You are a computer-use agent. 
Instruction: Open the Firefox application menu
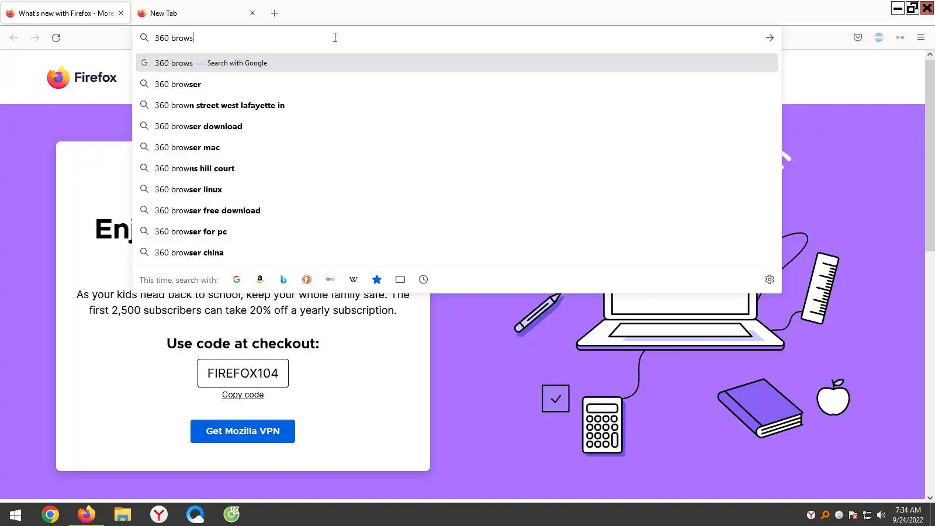tap(921, 38)
